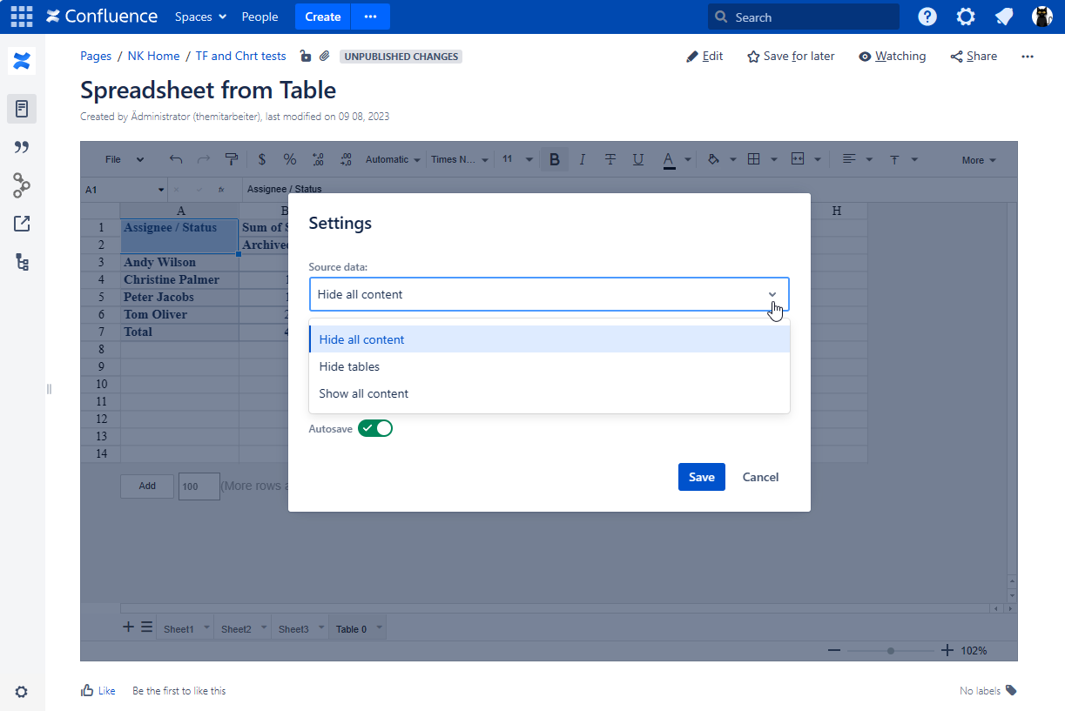Collapse the Source data dropdown
The image size is (1065, 711).
pyautogui.click(x=772, y=294)
